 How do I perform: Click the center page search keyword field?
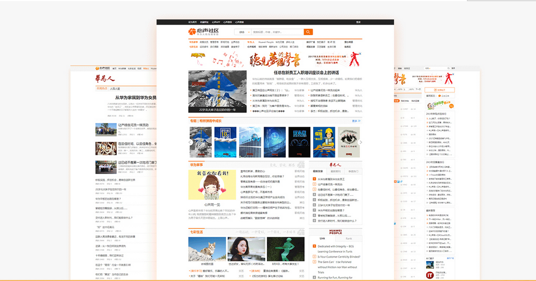(277, 32)
